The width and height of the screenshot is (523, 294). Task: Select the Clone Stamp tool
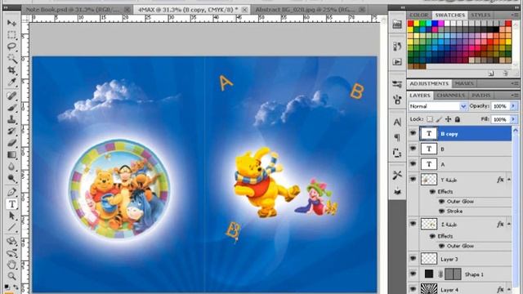[x=11, y=120]
